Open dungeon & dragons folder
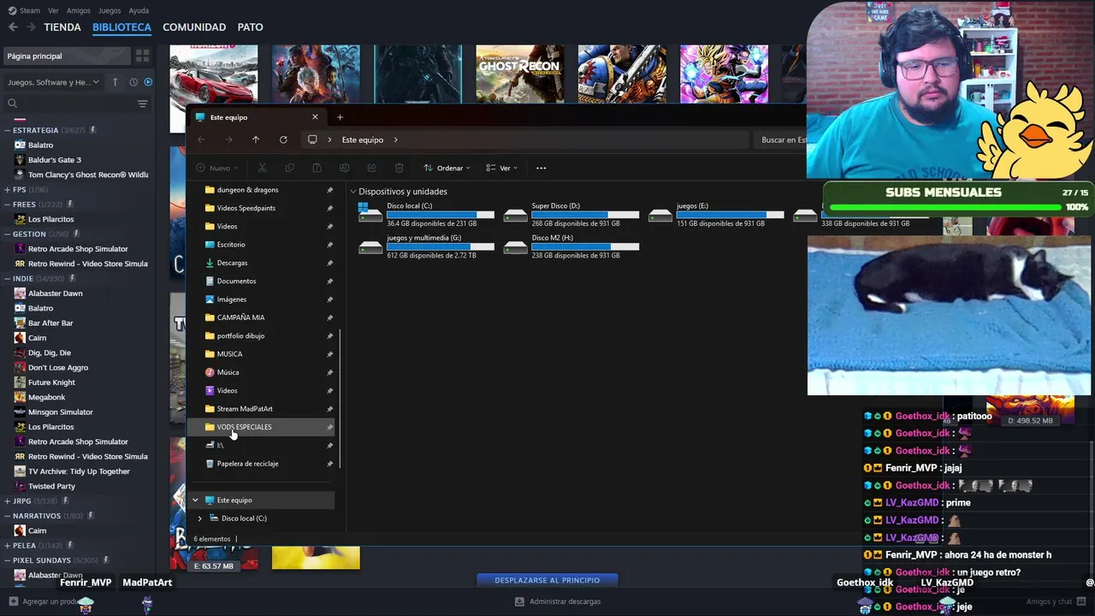The height and width of the screenshot is (616, 1095). click(x=247, y=190)
